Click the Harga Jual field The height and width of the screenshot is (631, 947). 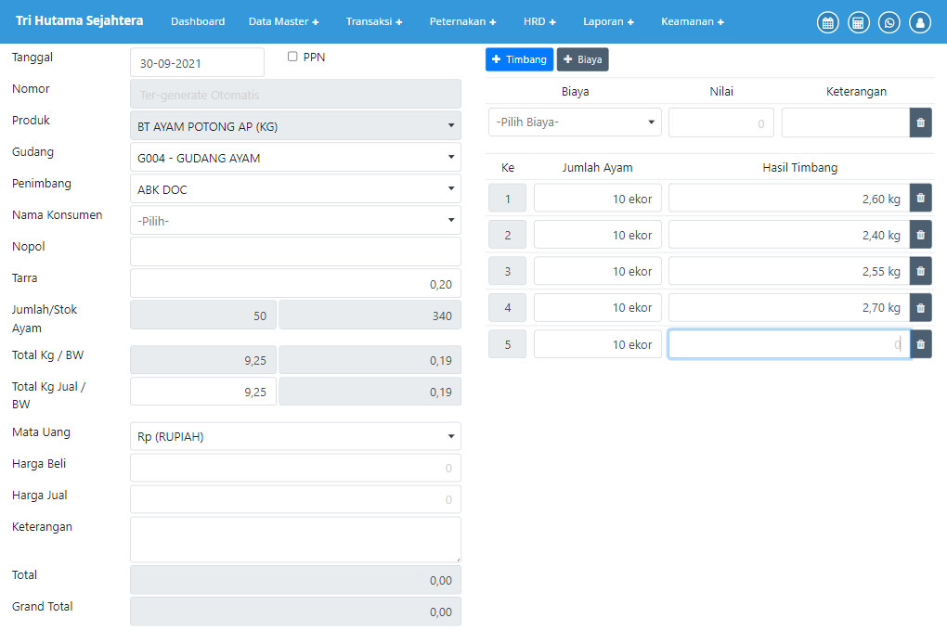pyautogui.click(x=295, y=498)
